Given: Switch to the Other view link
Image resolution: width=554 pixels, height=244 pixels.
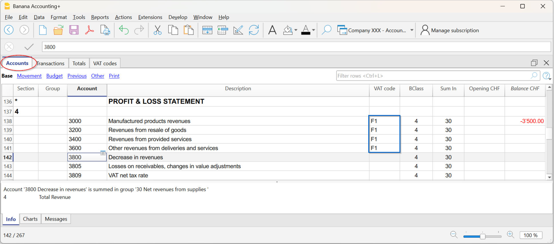Looking at the screenshot, I should click(98, 76).
